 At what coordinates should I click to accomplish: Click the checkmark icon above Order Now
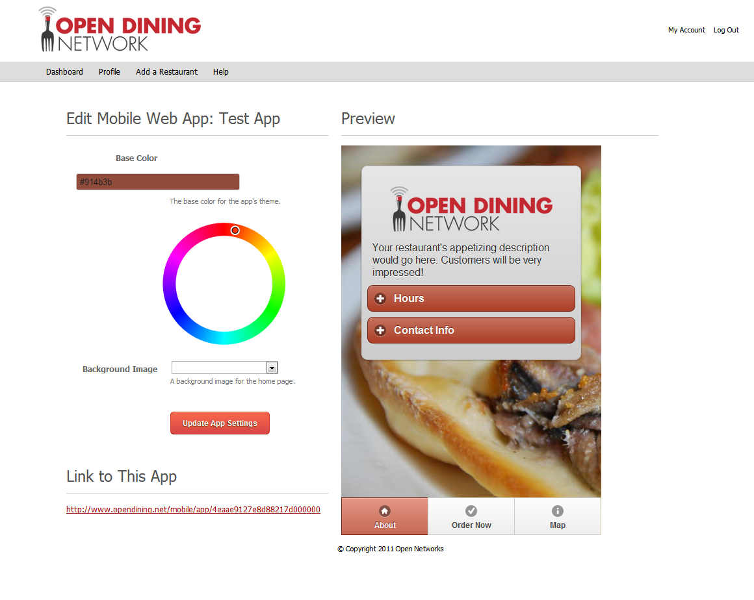[x=471, y=510]
